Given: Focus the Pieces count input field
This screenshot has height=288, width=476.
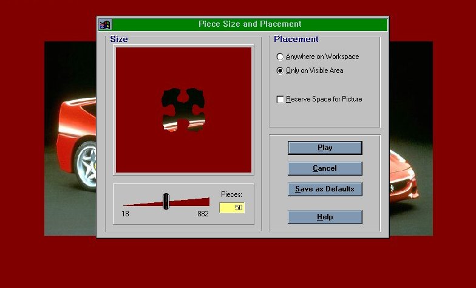Looking at the screenshot, I should 231,208.
